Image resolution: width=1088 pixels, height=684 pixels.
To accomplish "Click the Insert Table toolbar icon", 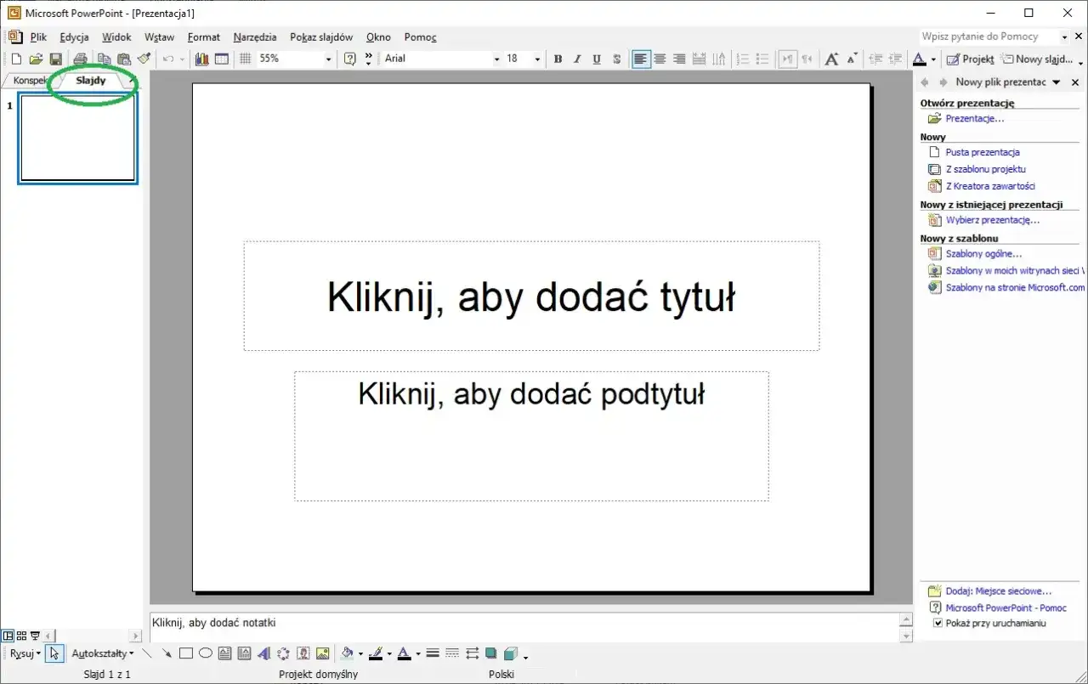I will (222, 59).
